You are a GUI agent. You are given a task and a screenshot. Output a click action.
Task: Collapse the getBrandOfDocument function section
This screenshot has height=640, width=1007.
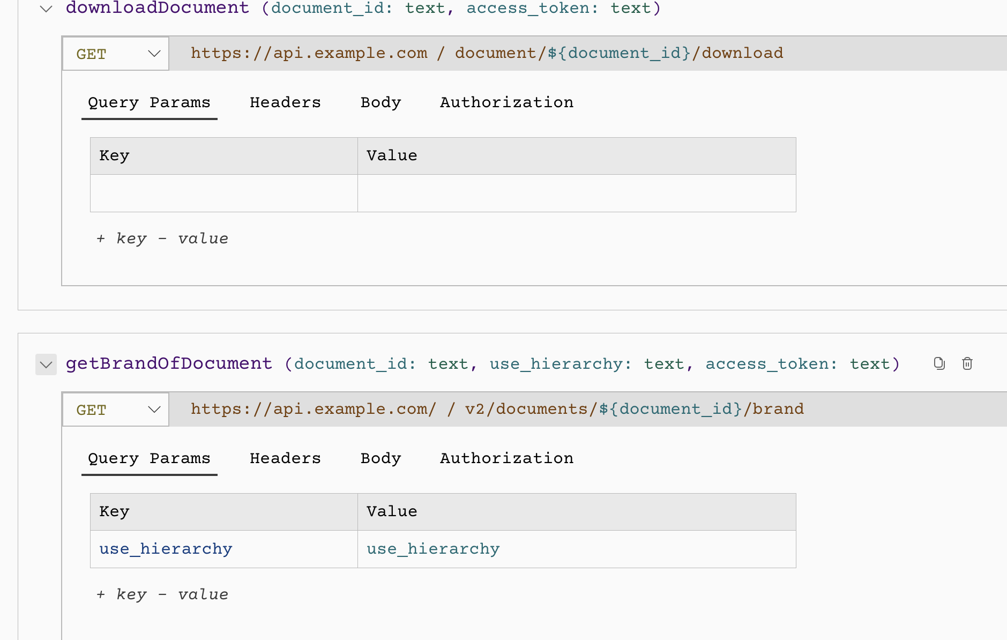pos(46,365)
